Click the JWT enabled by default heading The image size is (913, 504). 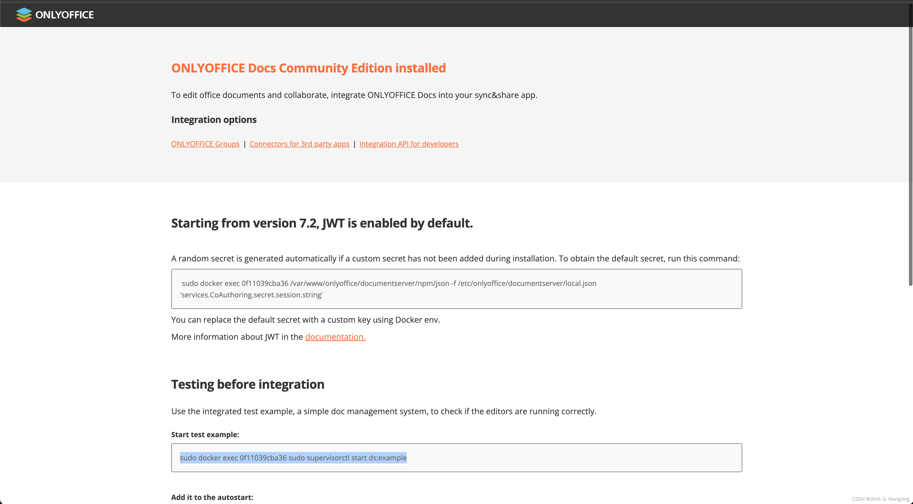[322, 223]
